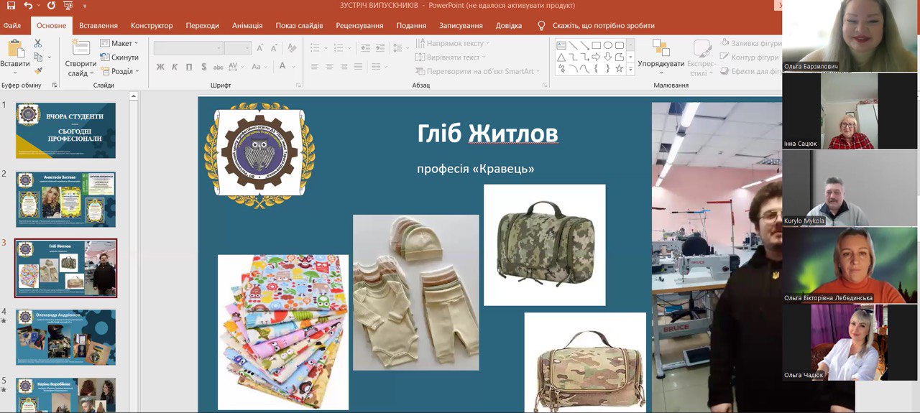920x413 pixels.
Task: Open the Файл tab
Action: 11,25
